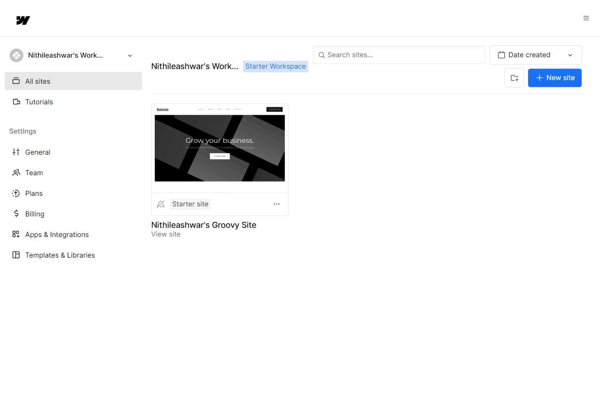Open the Team settings page
Viewport: 600px width, 409px height.
tap(34, 172)
